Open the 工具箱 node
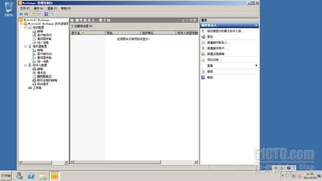 37,88
